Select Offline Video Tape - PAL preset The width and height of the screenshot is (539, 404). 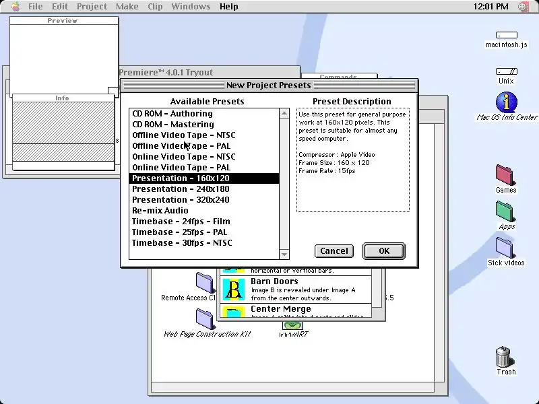point(204,146)
